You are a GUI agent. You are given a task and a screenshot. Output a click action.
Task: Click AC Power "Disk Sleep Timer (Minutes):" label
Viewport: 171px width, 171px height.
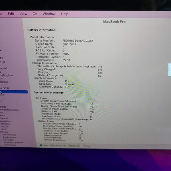coord(57,104)
